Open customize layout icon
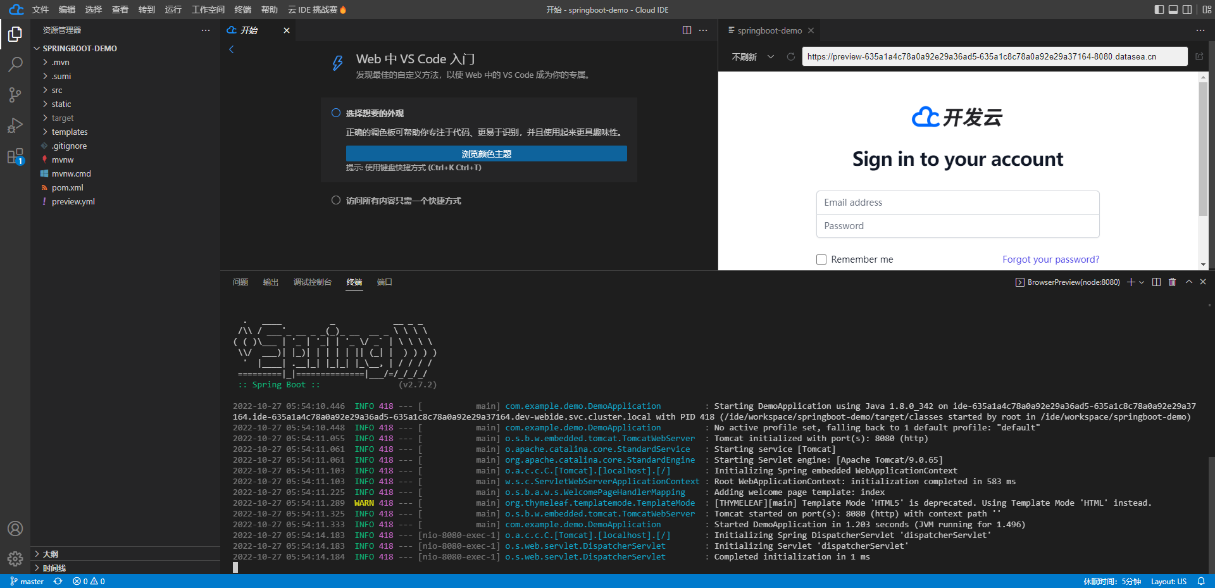Viewport: 1215px width, 588px height. point(1207,9)
